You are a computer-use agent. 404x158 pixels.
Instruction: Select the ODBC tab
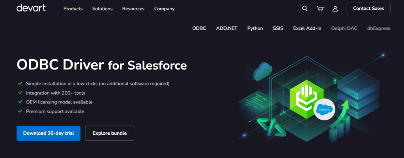click(x=199, y=28)
